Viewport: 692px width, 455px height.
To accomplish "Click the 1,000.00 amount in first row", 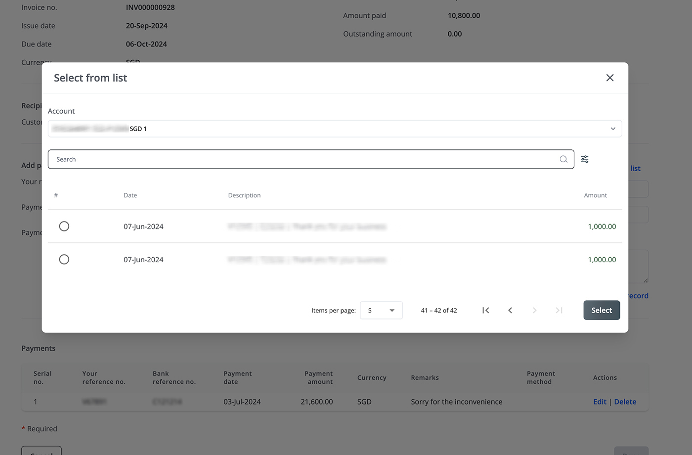I will point(602,227).
